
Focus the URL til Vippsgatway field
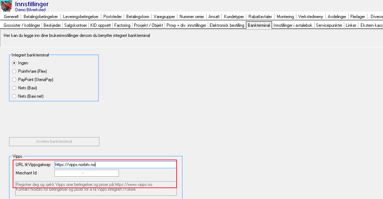(x=115, y=165)
